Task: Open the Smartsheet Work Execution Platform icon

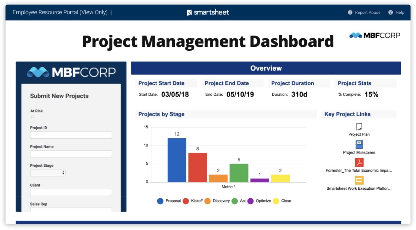Action: click(359, 180)
